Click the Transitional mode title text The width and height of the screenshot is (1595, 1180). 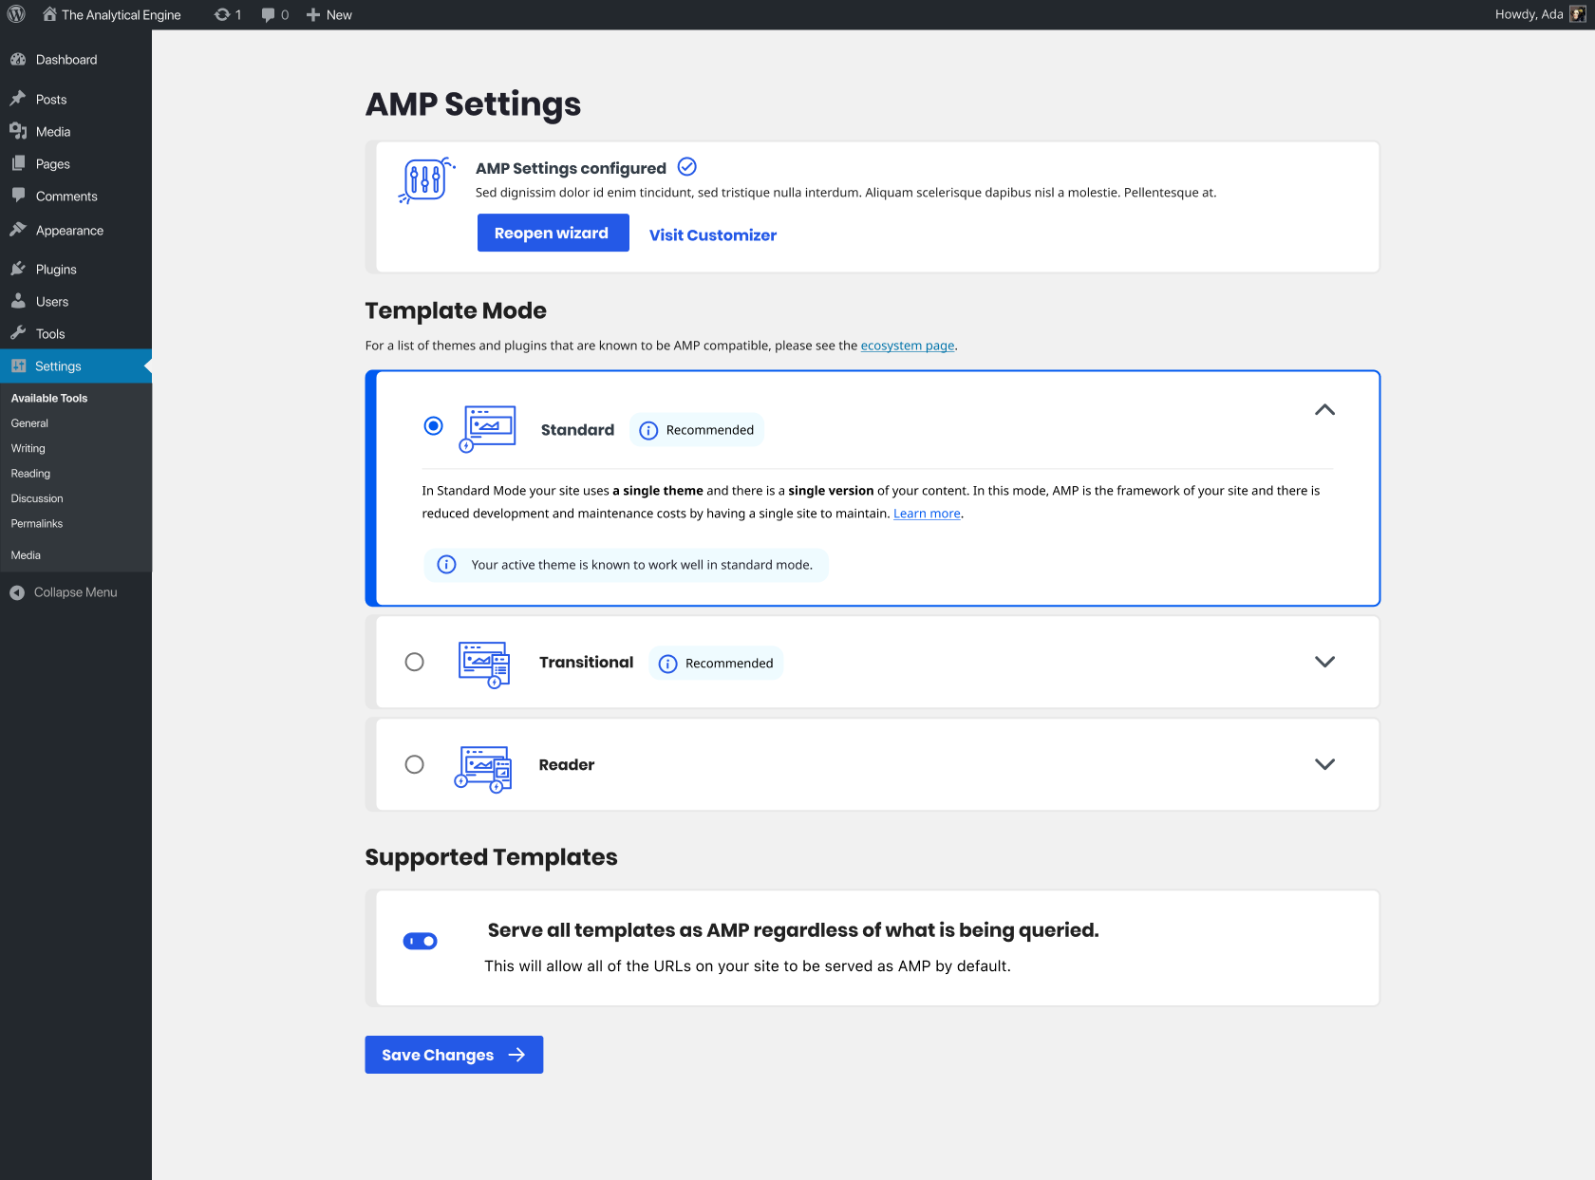coord(586,663)
